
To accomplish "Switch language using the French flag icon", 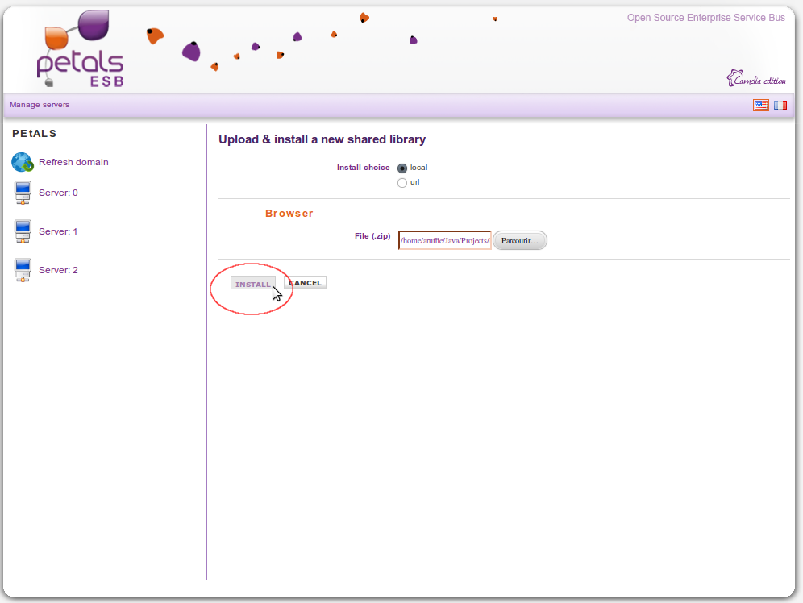I will (780, 105).
